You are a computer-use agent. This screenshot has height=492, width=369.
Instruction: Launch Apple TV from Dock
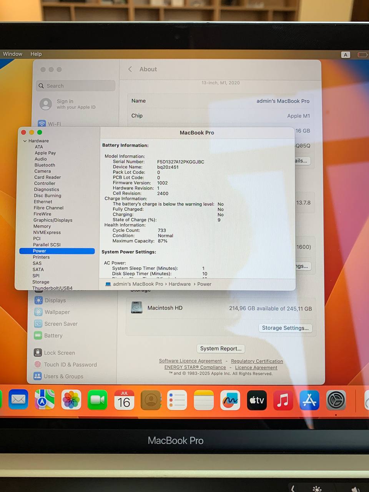[257, 400]
